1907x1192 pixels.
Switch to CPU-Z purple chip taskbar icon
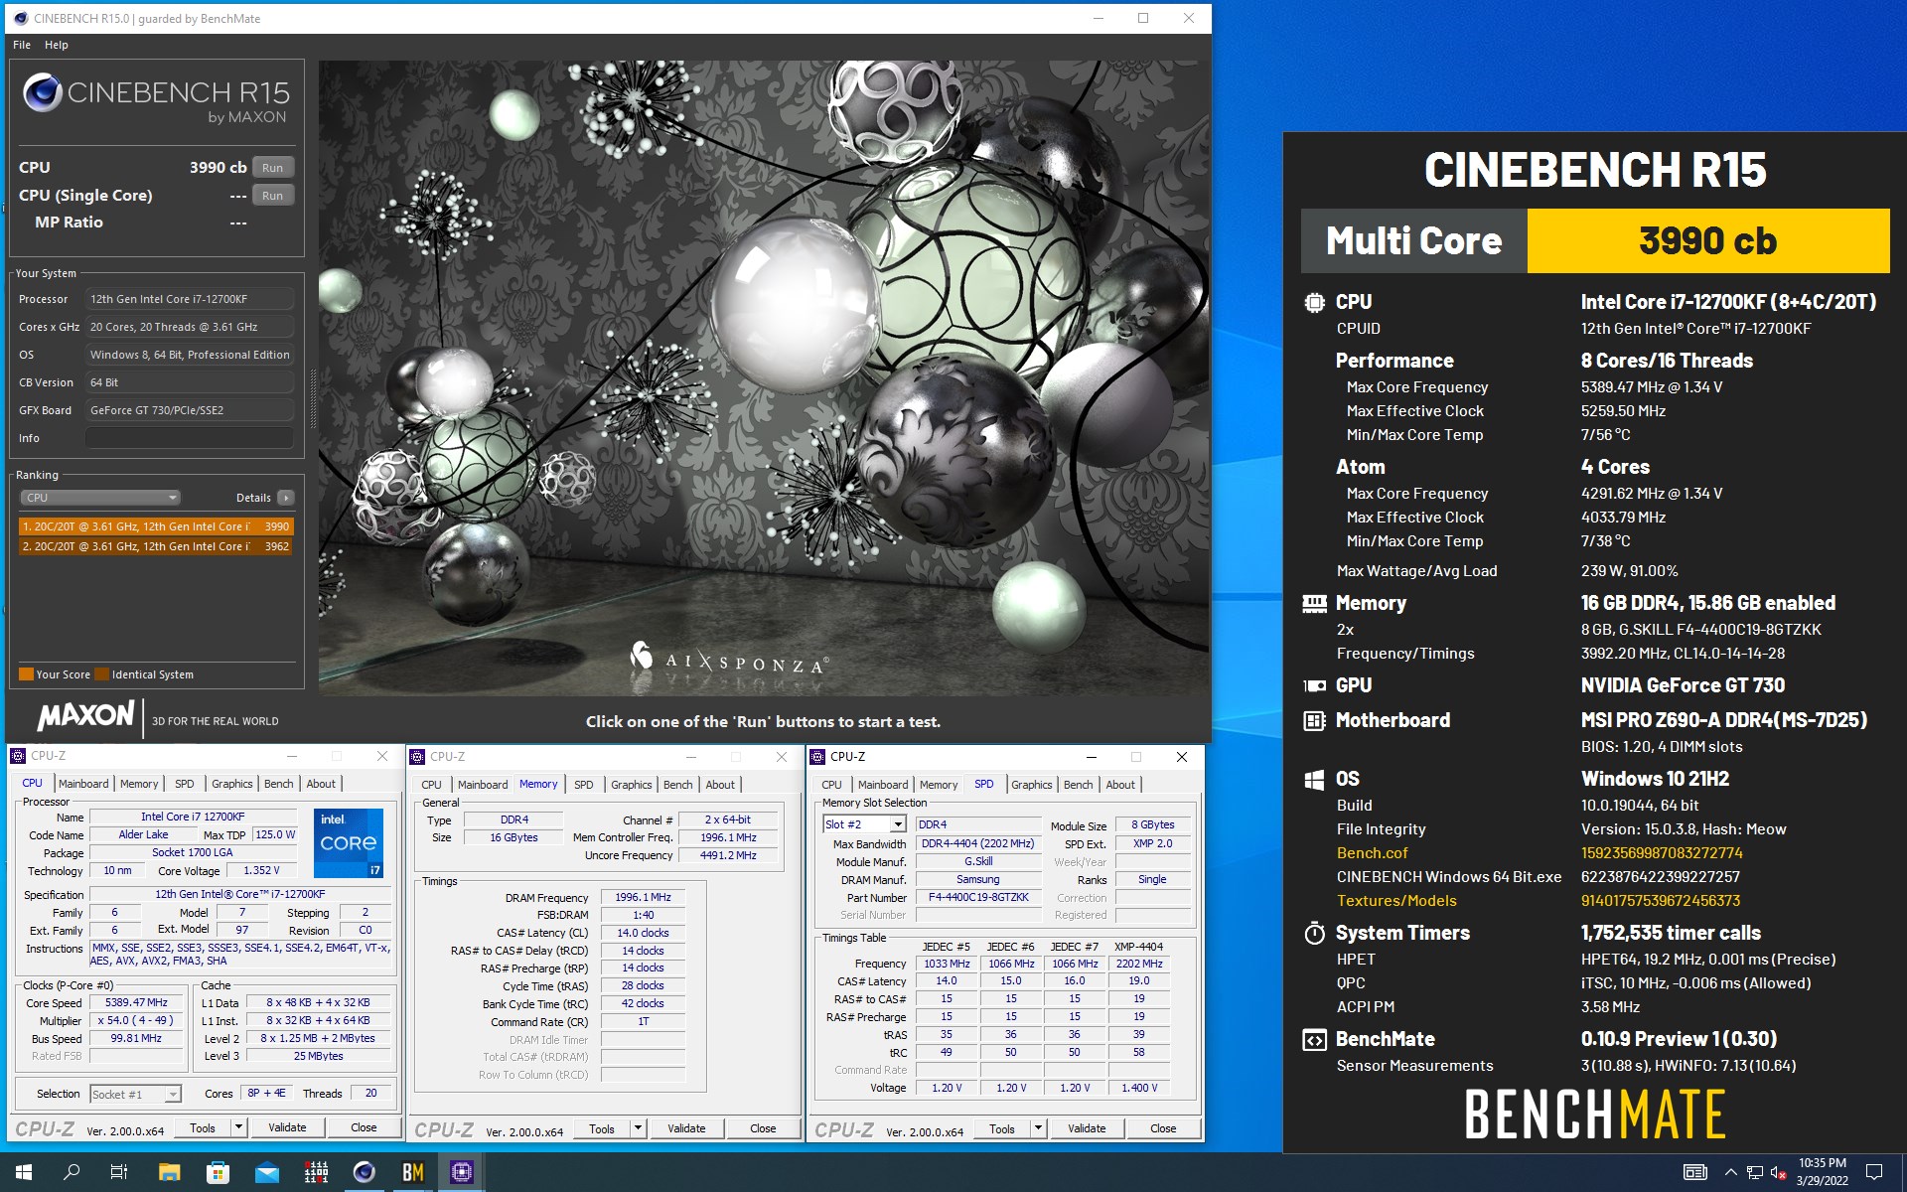462,1172
